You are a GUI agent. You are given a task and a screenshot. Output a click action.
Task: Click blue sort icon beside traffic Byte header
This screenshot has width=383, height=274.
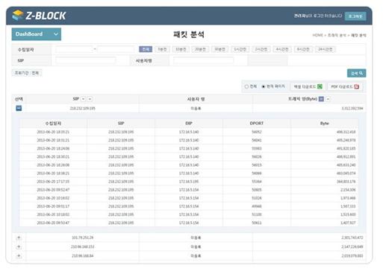[x=321, y=99]
